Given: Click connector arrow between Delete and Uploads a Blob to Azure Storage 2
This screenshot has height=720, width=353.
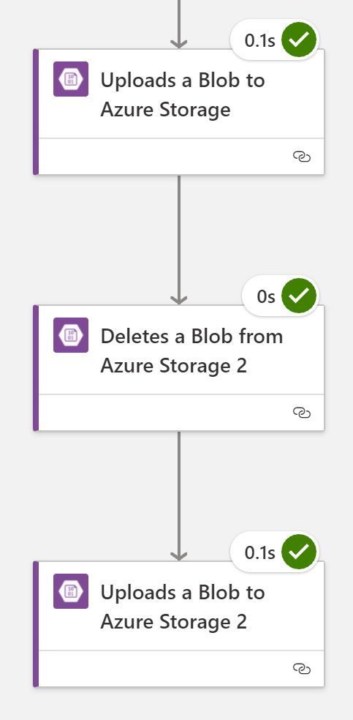Looking at the screenshot, I should 179,496.
